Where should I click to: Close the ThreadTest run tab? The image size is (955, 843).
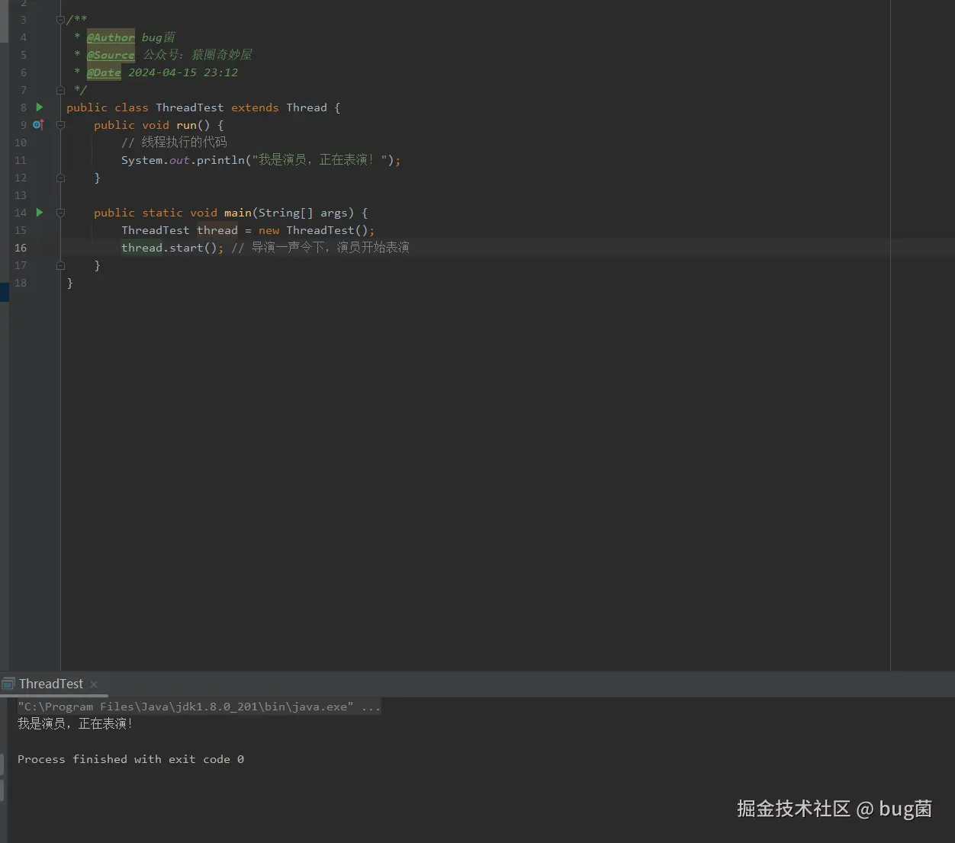point(94,684)
